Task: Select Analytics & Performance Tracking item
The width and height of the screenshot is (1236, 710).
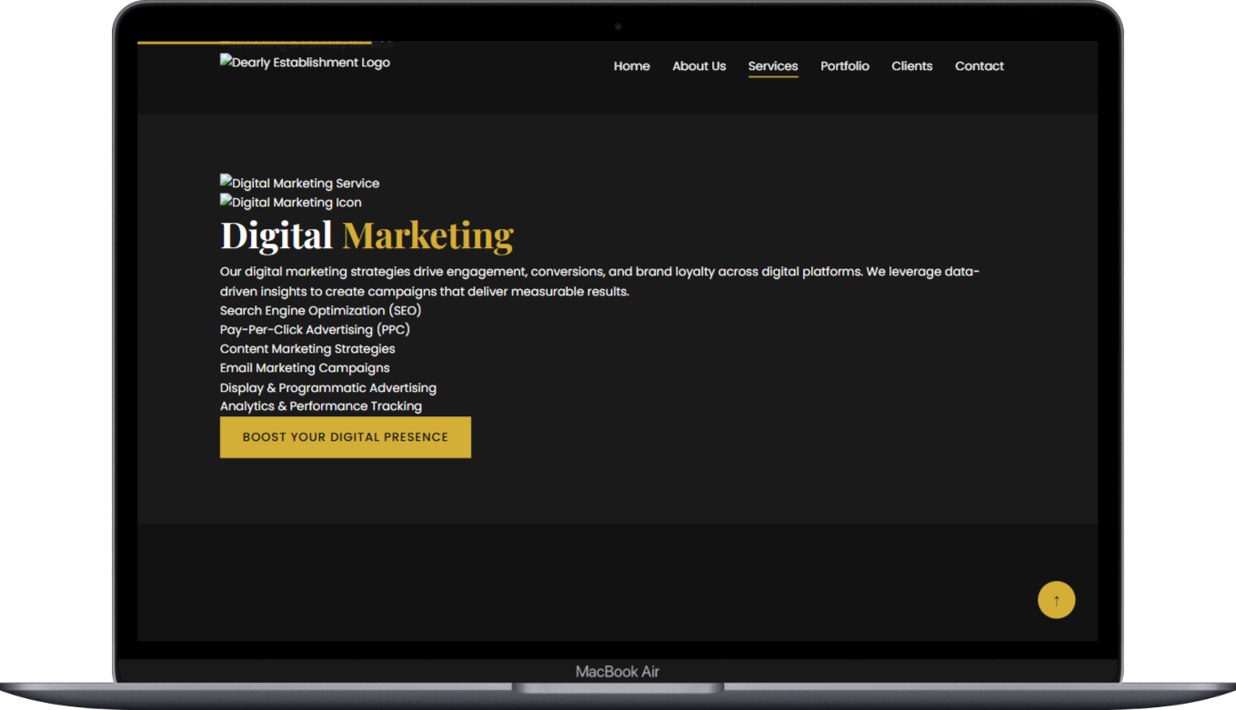Action: coord(320,406)
